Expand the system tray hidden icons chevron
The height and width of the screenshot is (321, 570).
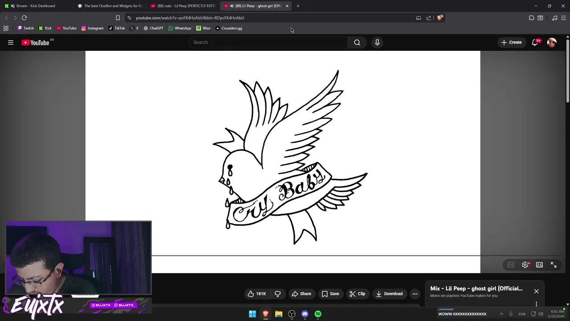[501, 314]
